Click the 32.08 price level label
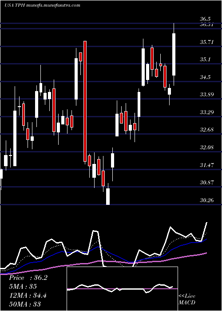 (206, 148)
